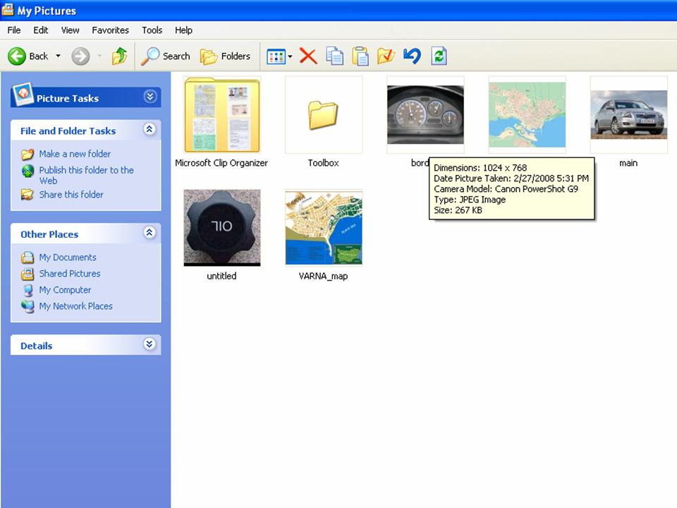
Task: Click the My Pictures title bar icon
Action: (8, 9)
